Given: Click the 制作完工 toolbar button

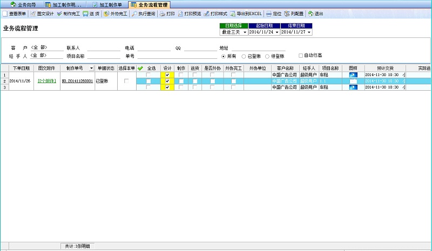Looking at the screenshot, I should (x=59, y=13).
